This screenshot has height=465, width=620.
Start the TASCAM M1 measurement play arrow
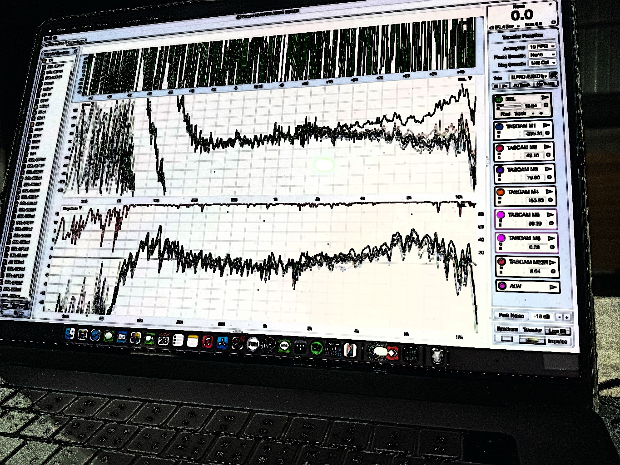[x=546, y=125]
